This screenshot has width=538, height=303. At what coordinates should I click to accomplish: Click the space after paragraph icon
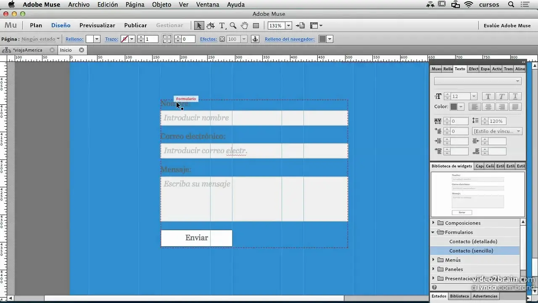[476, 151]
